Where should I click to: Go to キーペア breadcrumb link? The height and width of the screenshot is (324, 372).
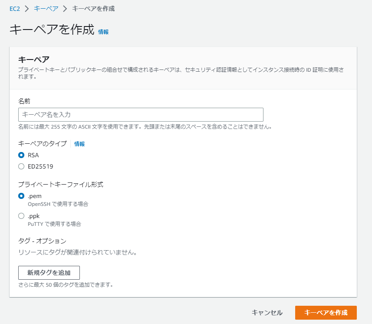[x=46, y=9]
